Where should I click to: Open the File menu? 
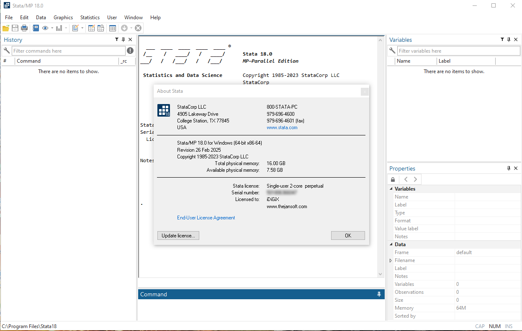(9, 18)
